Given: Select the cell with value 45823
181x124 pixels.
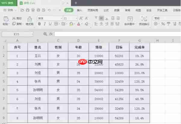Looking at the screenshot, I should [x=119, y=64].
